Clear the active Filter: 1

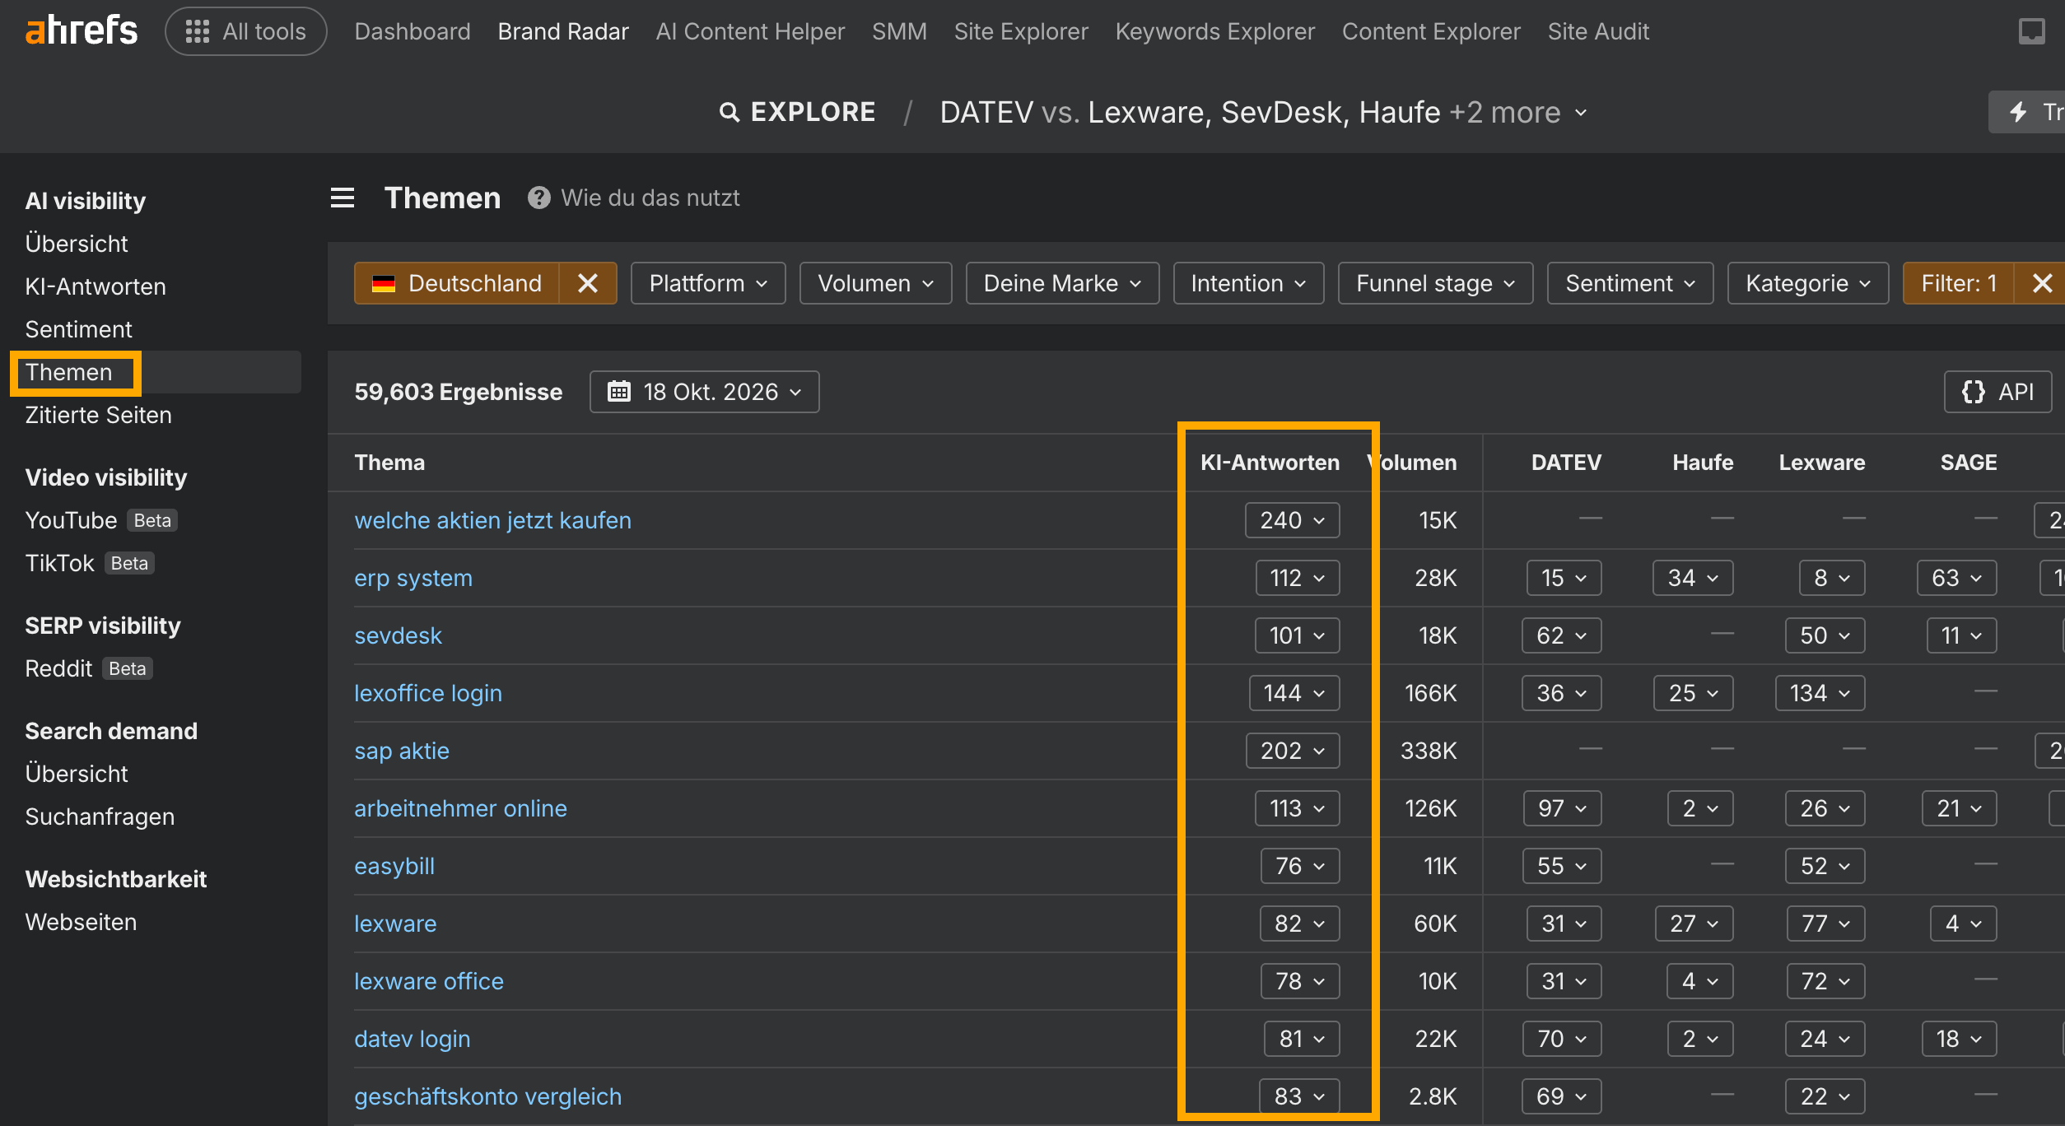coord(2041,283)
